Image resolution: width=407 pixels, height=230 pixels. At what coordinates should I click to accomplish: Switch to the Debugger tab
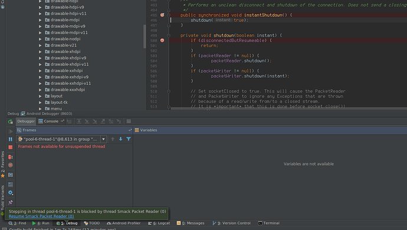26,121
